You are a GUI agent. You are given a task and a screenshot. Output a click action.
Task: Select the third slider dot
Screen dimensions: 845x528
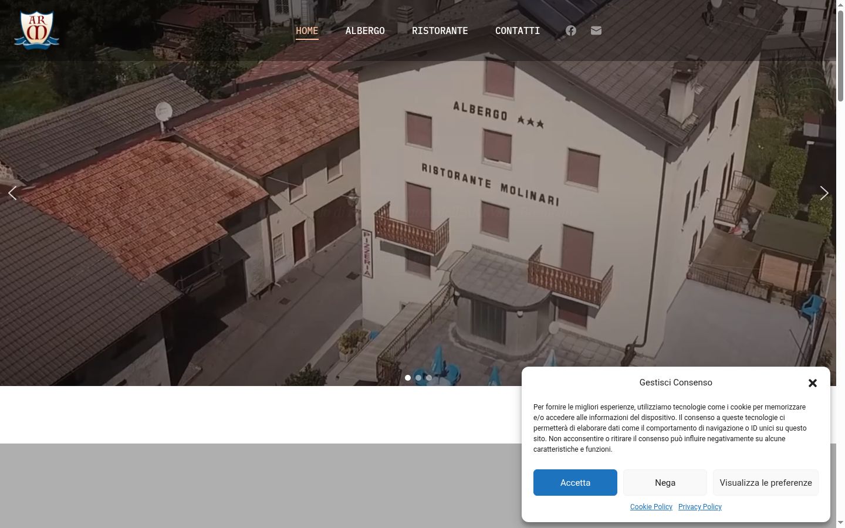pyautogui.click(x=429, y=378)
